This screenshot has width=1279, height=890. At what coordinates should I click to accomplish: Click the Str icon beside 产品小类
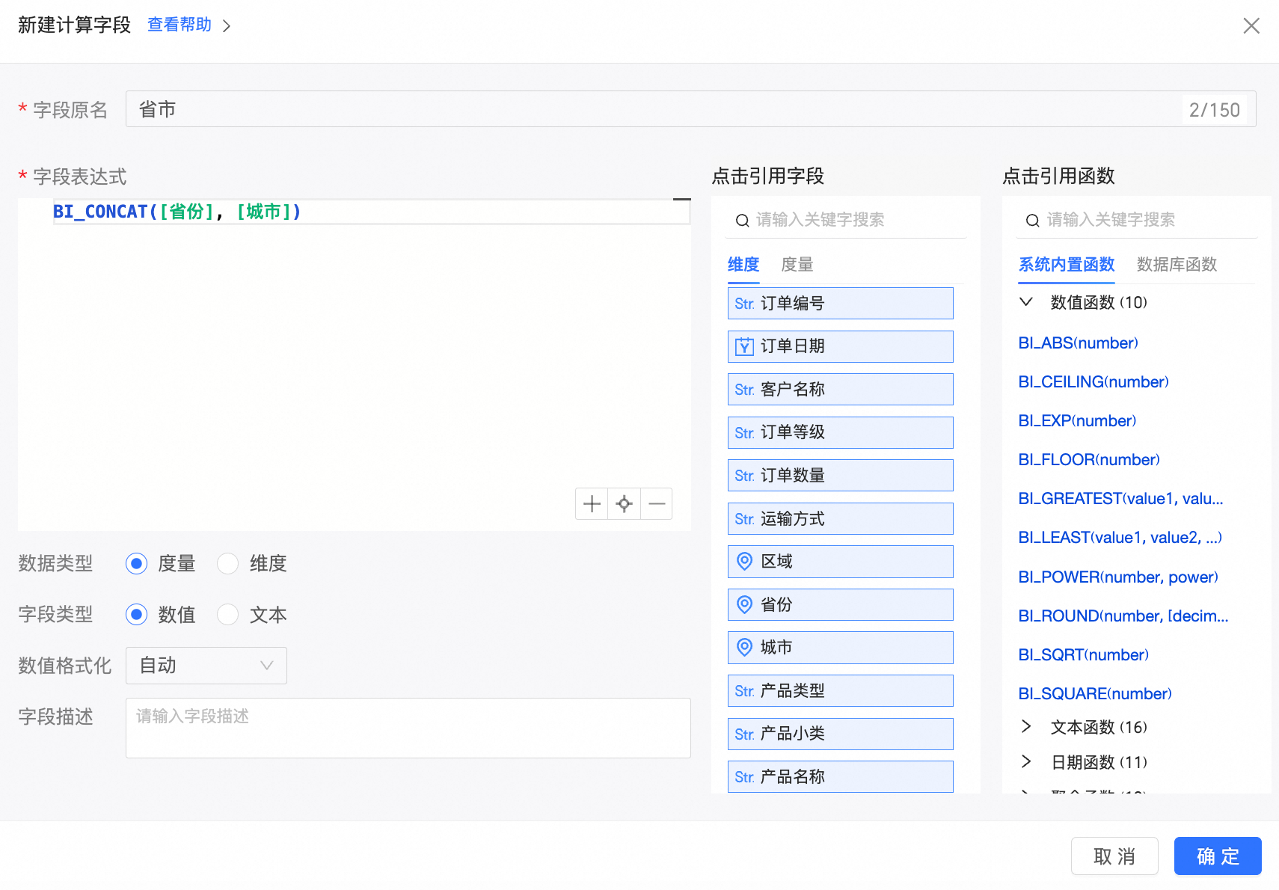[744, 734]
